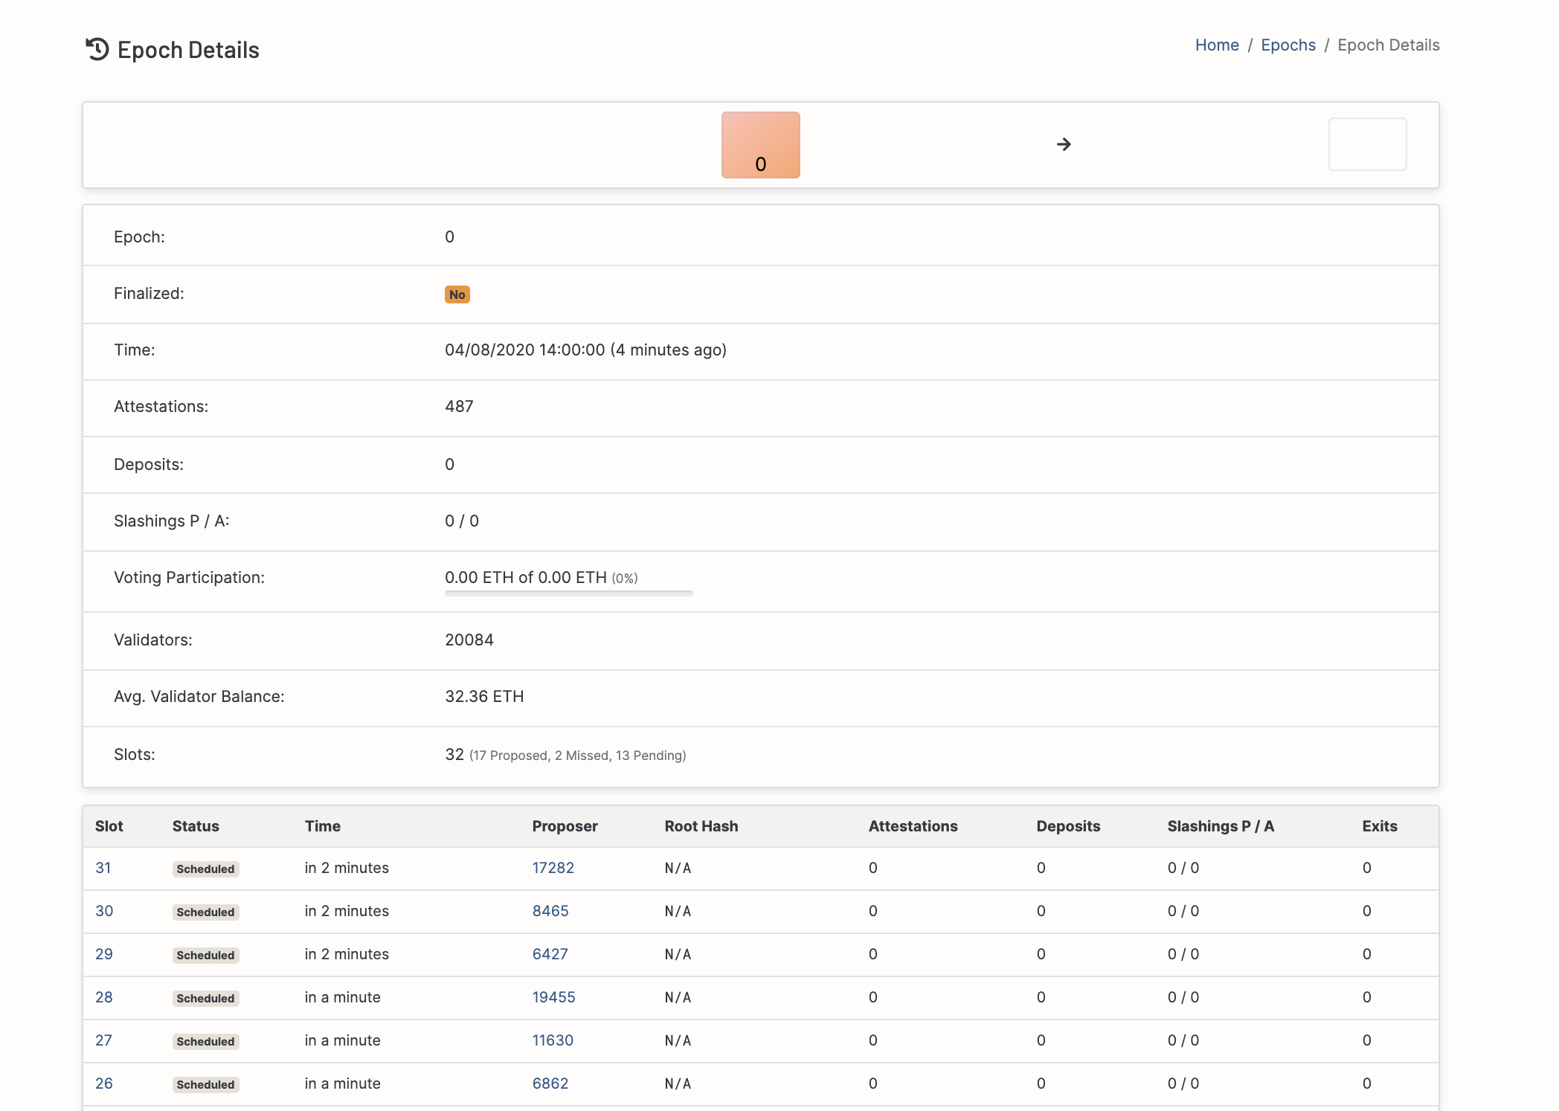1559x1111 pixels.
Task: Click the Scheduled badge for slot 28
Action: [205, 998]
